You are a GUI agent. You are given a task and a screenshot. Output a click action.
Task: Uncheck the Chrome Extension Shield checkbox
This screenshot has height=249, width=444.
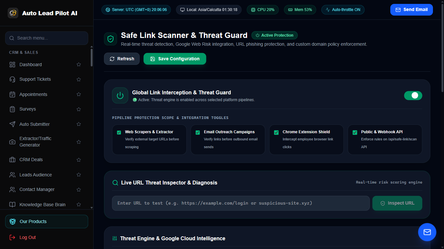pyautogui.click(x=276, y=132)
